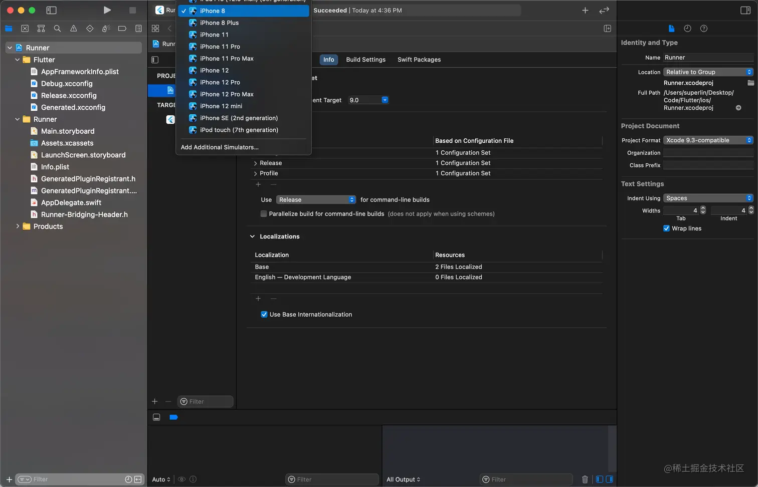
Task: Open the Project Format dropdown
Action: click(x=708, y=140)
